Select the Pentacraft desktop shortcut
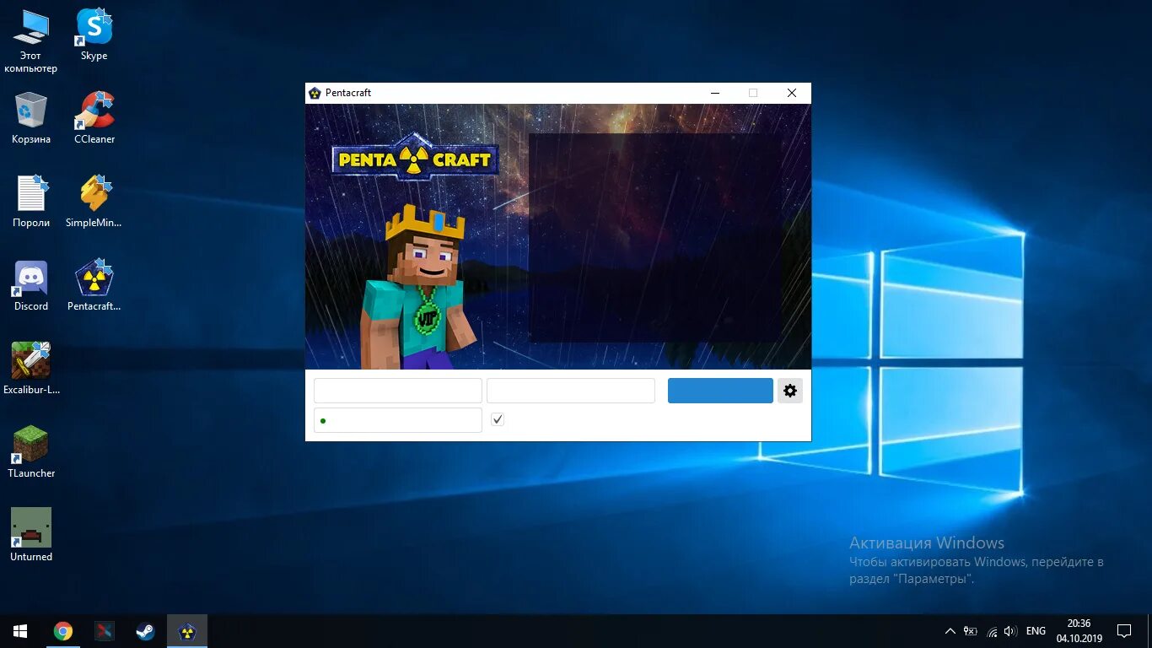This screenshot has height=648, width=1152. 94,285
